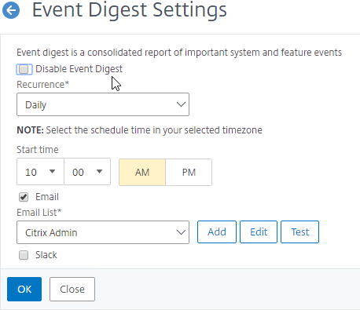Open the Email List dropdown showing Citrix Admin
360x310 pixels.
[103, 232]
